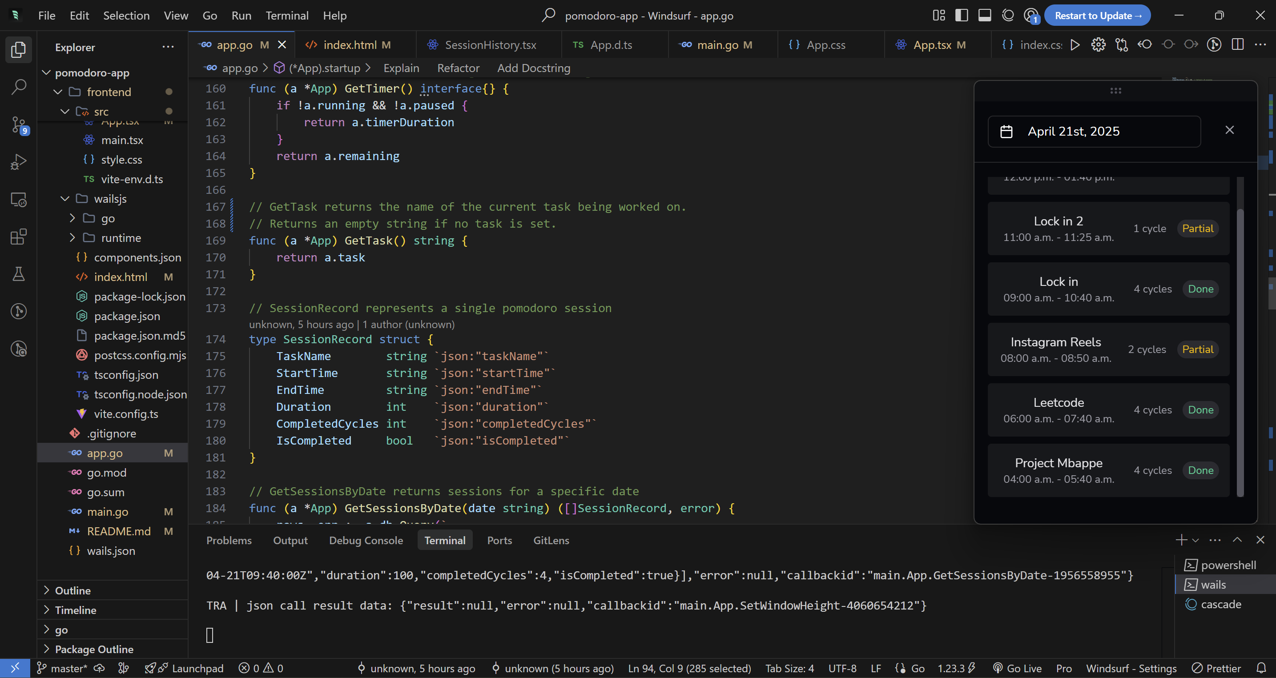Viewport: 1276px width, 678px height.
Task: Click the notifications bell in status bar
Action: (x=1261, y=668)
